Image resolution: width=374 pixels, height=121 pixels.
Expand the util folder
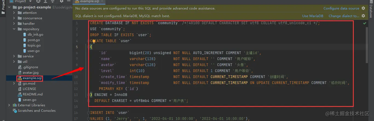[x=14, y=62]
